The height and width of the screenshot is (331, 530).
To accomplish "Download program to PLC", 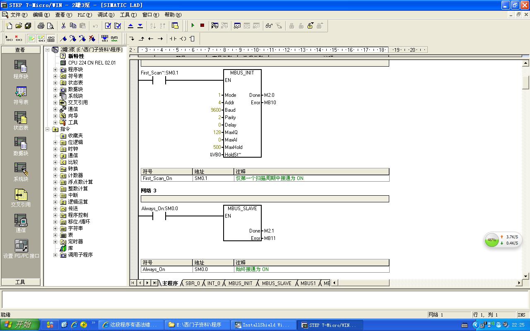I will pos(140,26).
